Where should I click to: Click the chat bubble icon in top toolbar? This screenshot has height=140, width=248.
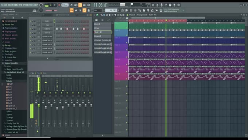(x=179, y=5)
